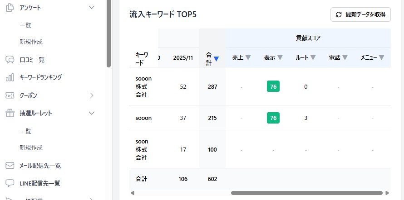Click the メール配信先一覧 envelope icon
The width and height of the screenshot is (404, 200).
(9, 166)
